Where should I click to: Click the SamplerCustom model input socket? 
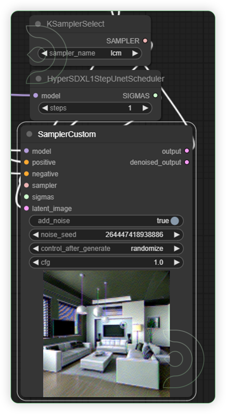click(26, 151)
